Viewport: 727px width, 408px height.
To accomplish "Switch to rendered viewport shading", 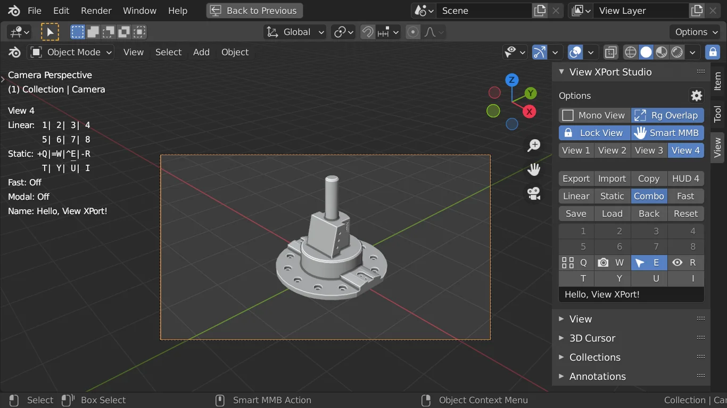I will tap(677, 52).
